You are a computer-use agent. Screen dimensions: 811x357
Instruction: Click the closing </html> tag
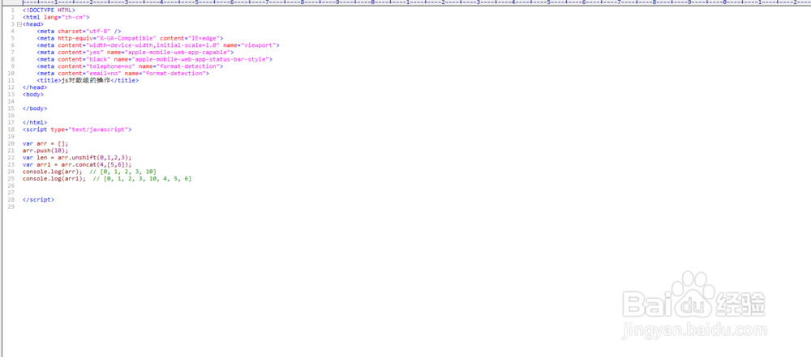tap(35, 122)
